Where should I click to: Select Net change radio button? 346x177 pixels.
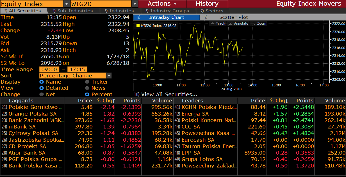(42, 95)
